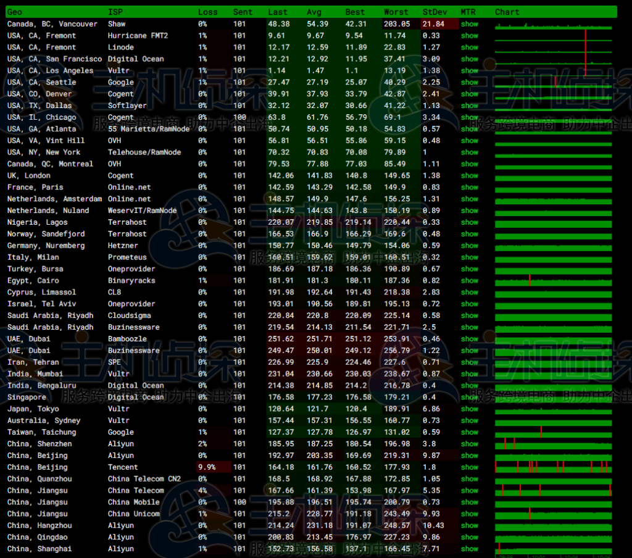Click show MTR link for Vancouver Shaw row
The width and height of the screenshot is (632, 558).
coord(469,24)
